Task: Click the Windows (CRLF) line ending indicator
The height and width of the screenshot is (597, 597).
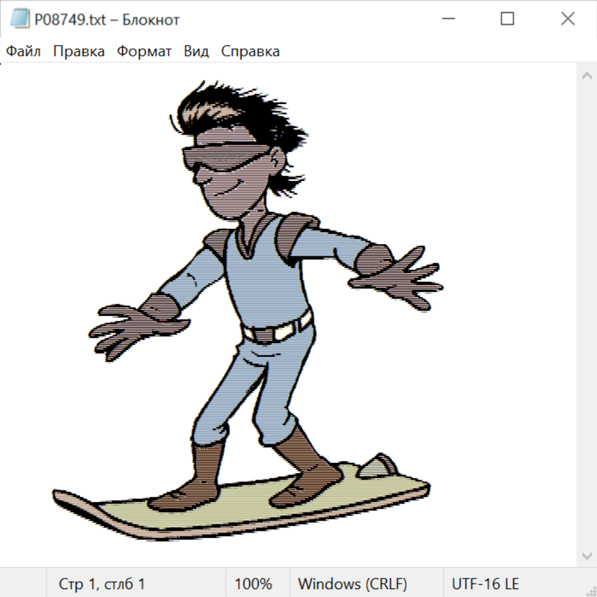Action: (x=352, y=584)
